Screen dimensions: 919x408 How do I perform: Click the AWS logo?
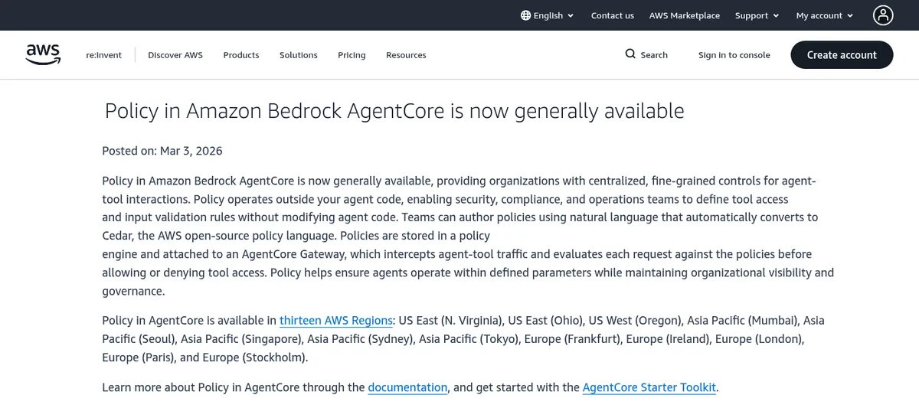(43, 54)
